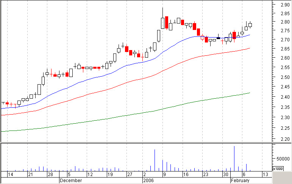Image resolution: width=292 pixels, height=184 pixels.
Task: Select date label 27 on time axis
Action: pos(130,175)
